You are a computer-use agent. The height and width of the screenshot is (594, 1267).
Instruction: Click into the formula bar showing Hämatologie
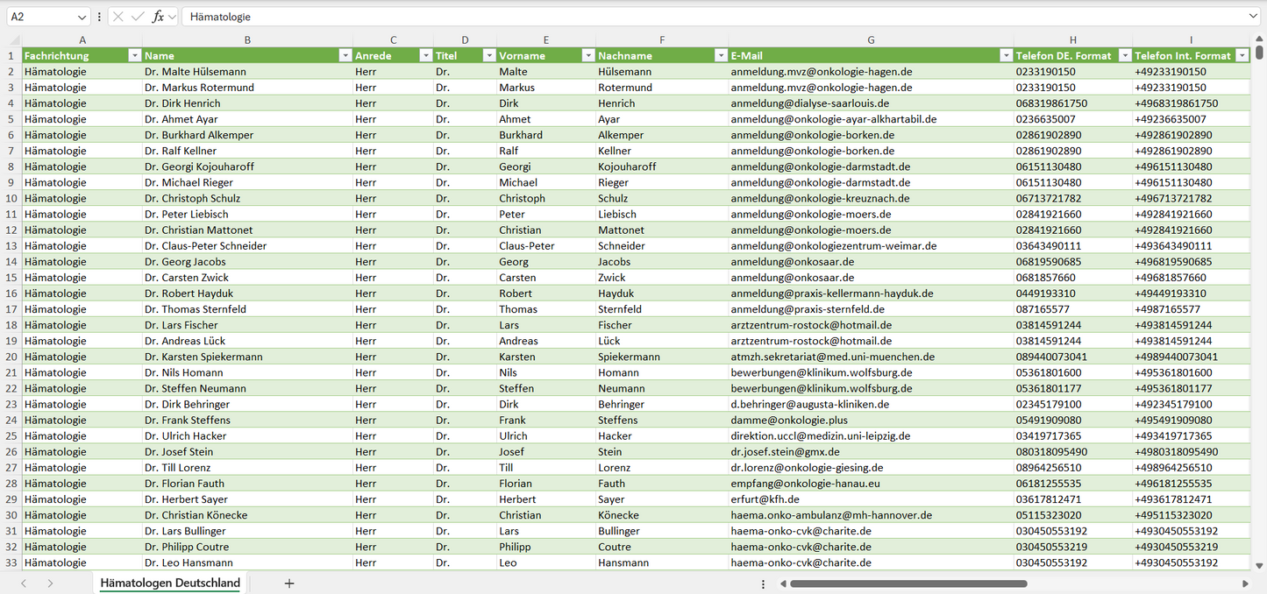pos(701,17)
